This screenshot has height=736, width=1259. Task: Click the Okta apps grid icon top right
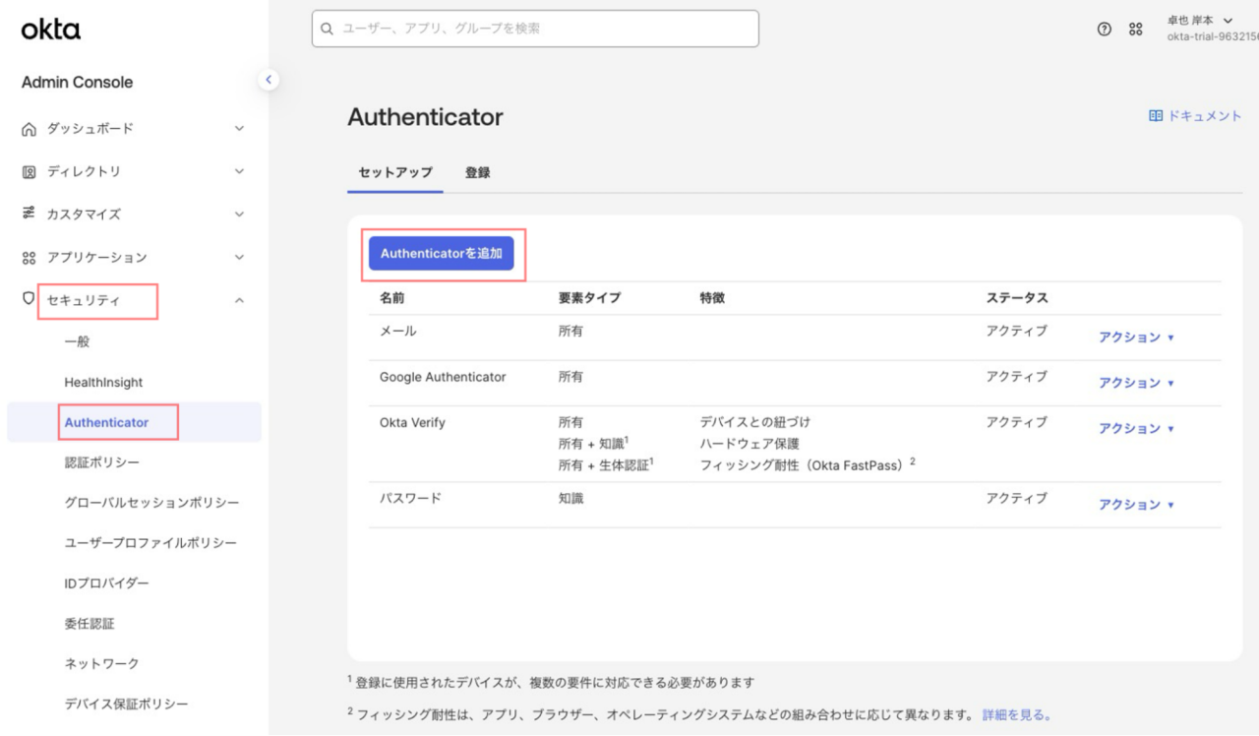(1136, 29)
